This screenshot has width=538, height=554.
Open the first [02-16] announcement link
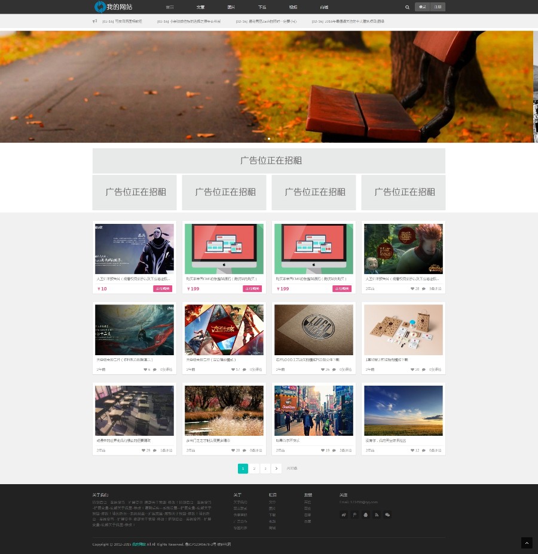coord(122,21)
